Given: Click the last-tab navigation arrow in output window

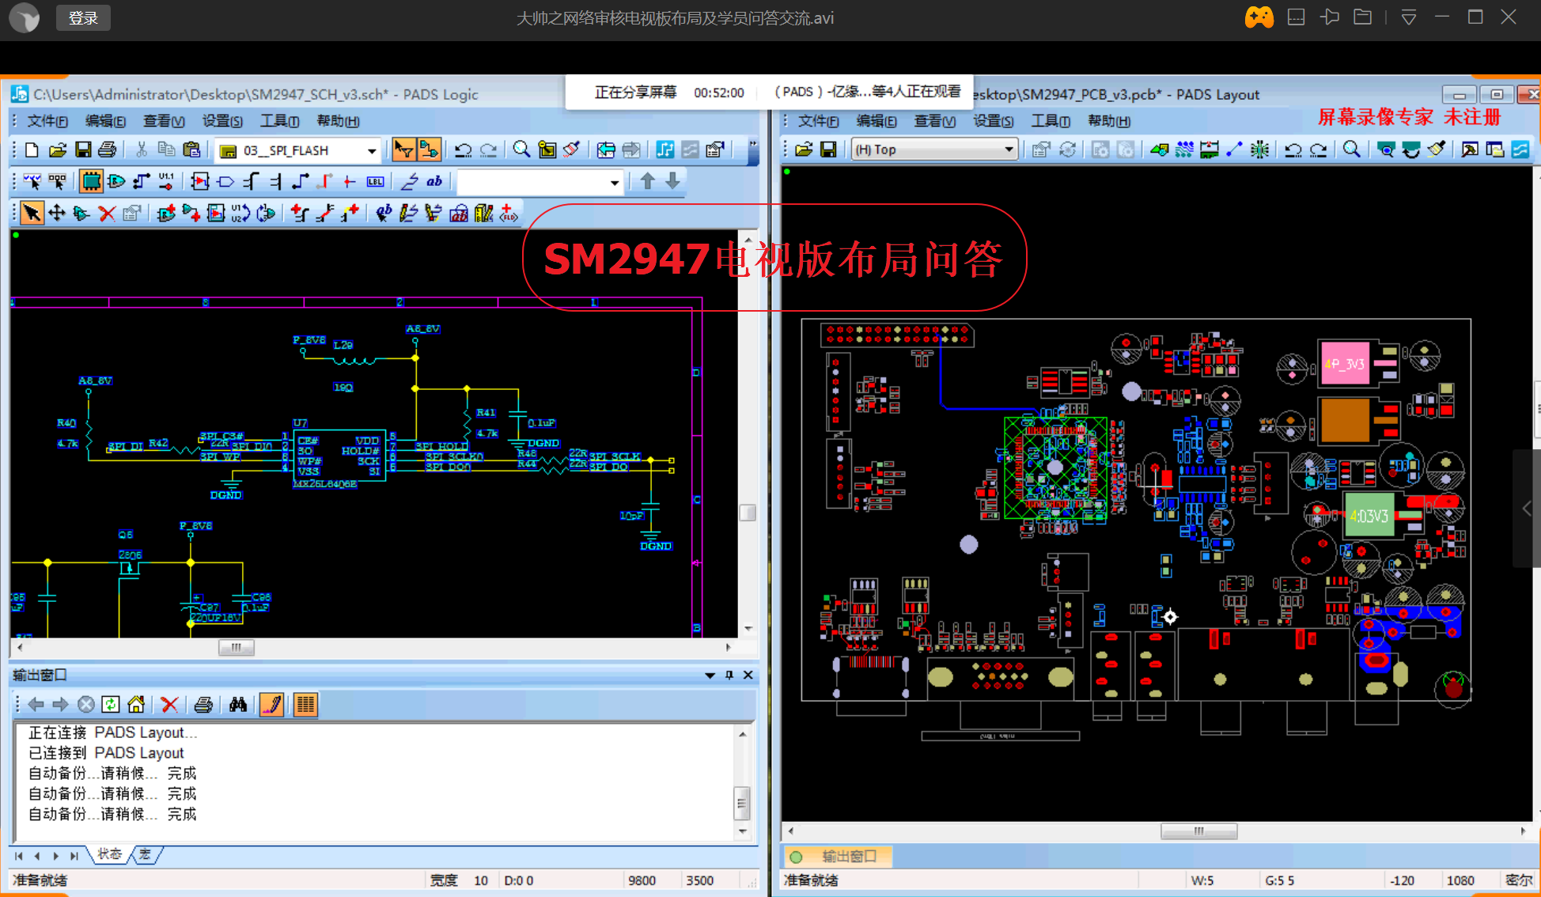Looking at the screenshot, I should pyautogui.click(x=74, y=855).
